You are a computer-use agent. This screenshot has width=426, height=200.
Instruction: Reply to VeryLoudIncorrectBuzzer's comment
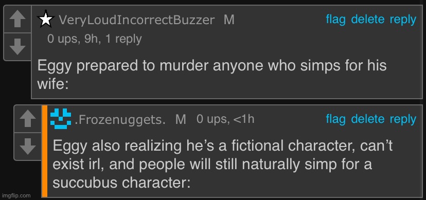(x=403, y=20)
